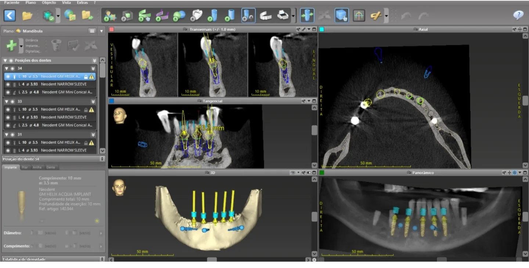Viewport: 529px width, 268px height.
Task: Open the Plano menu
Action: (31, 3)
